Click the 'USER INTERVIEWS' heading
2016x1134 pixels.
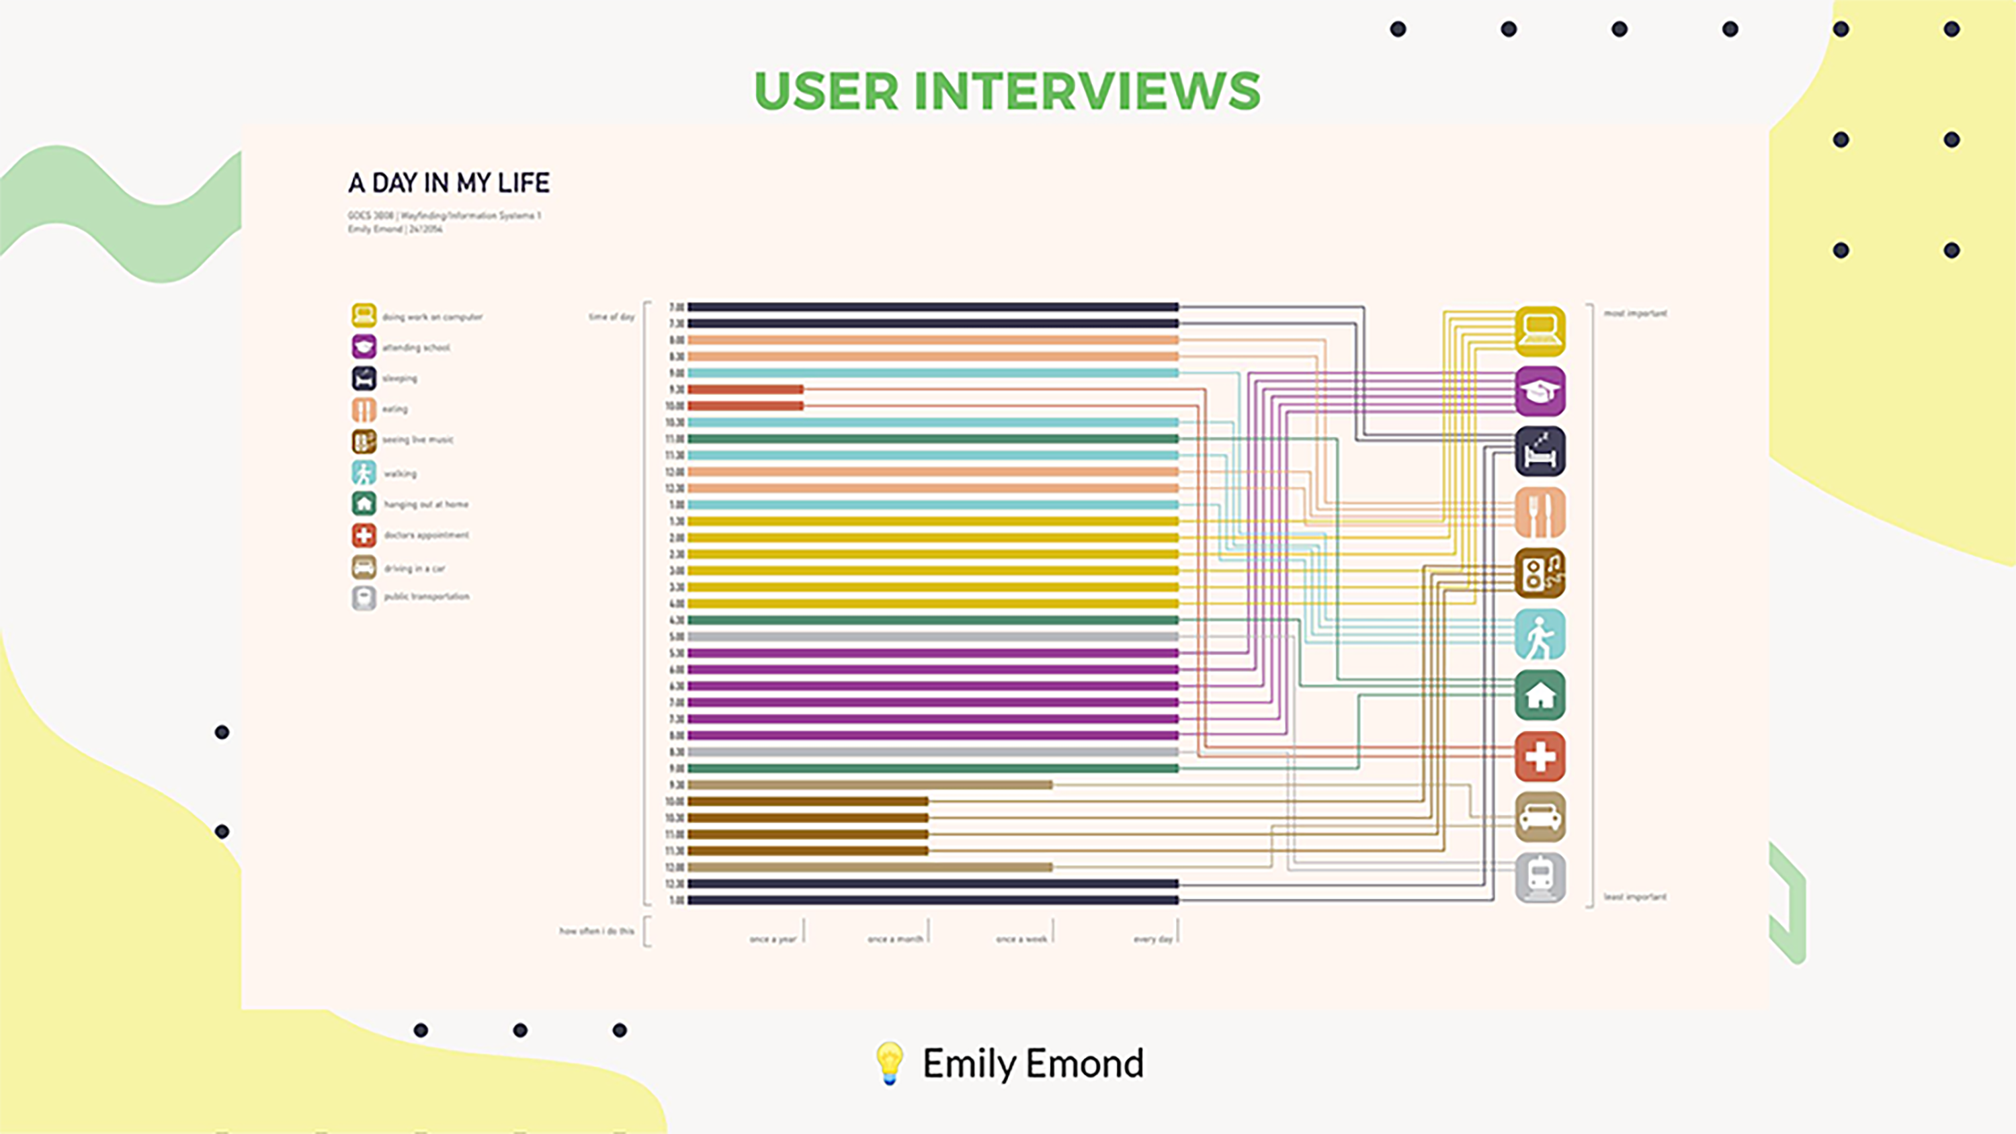(1007, 91)
